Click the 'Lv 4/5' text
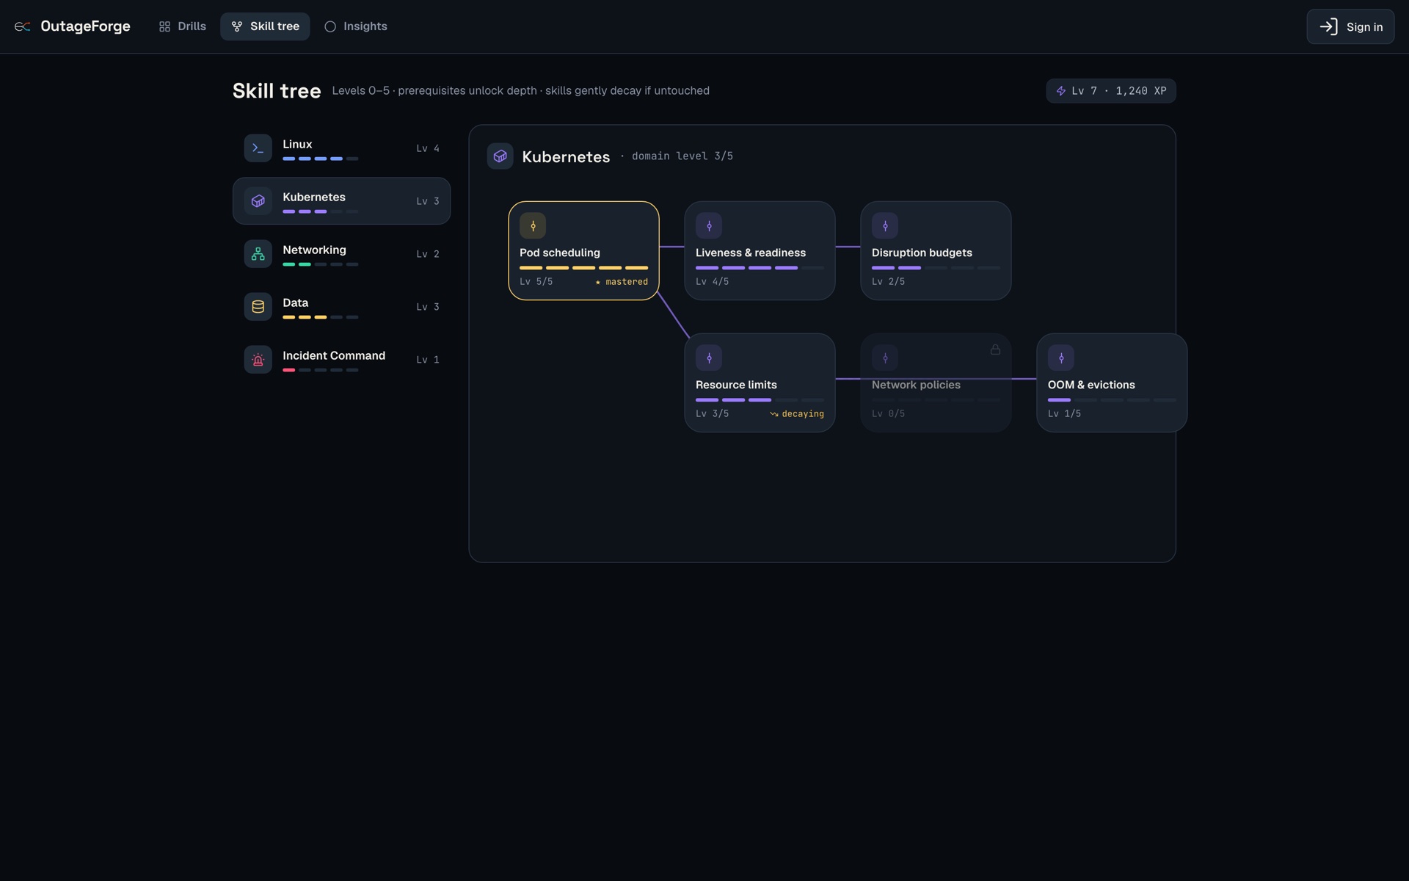This screenshot has width=1409, height=881. 713,282
